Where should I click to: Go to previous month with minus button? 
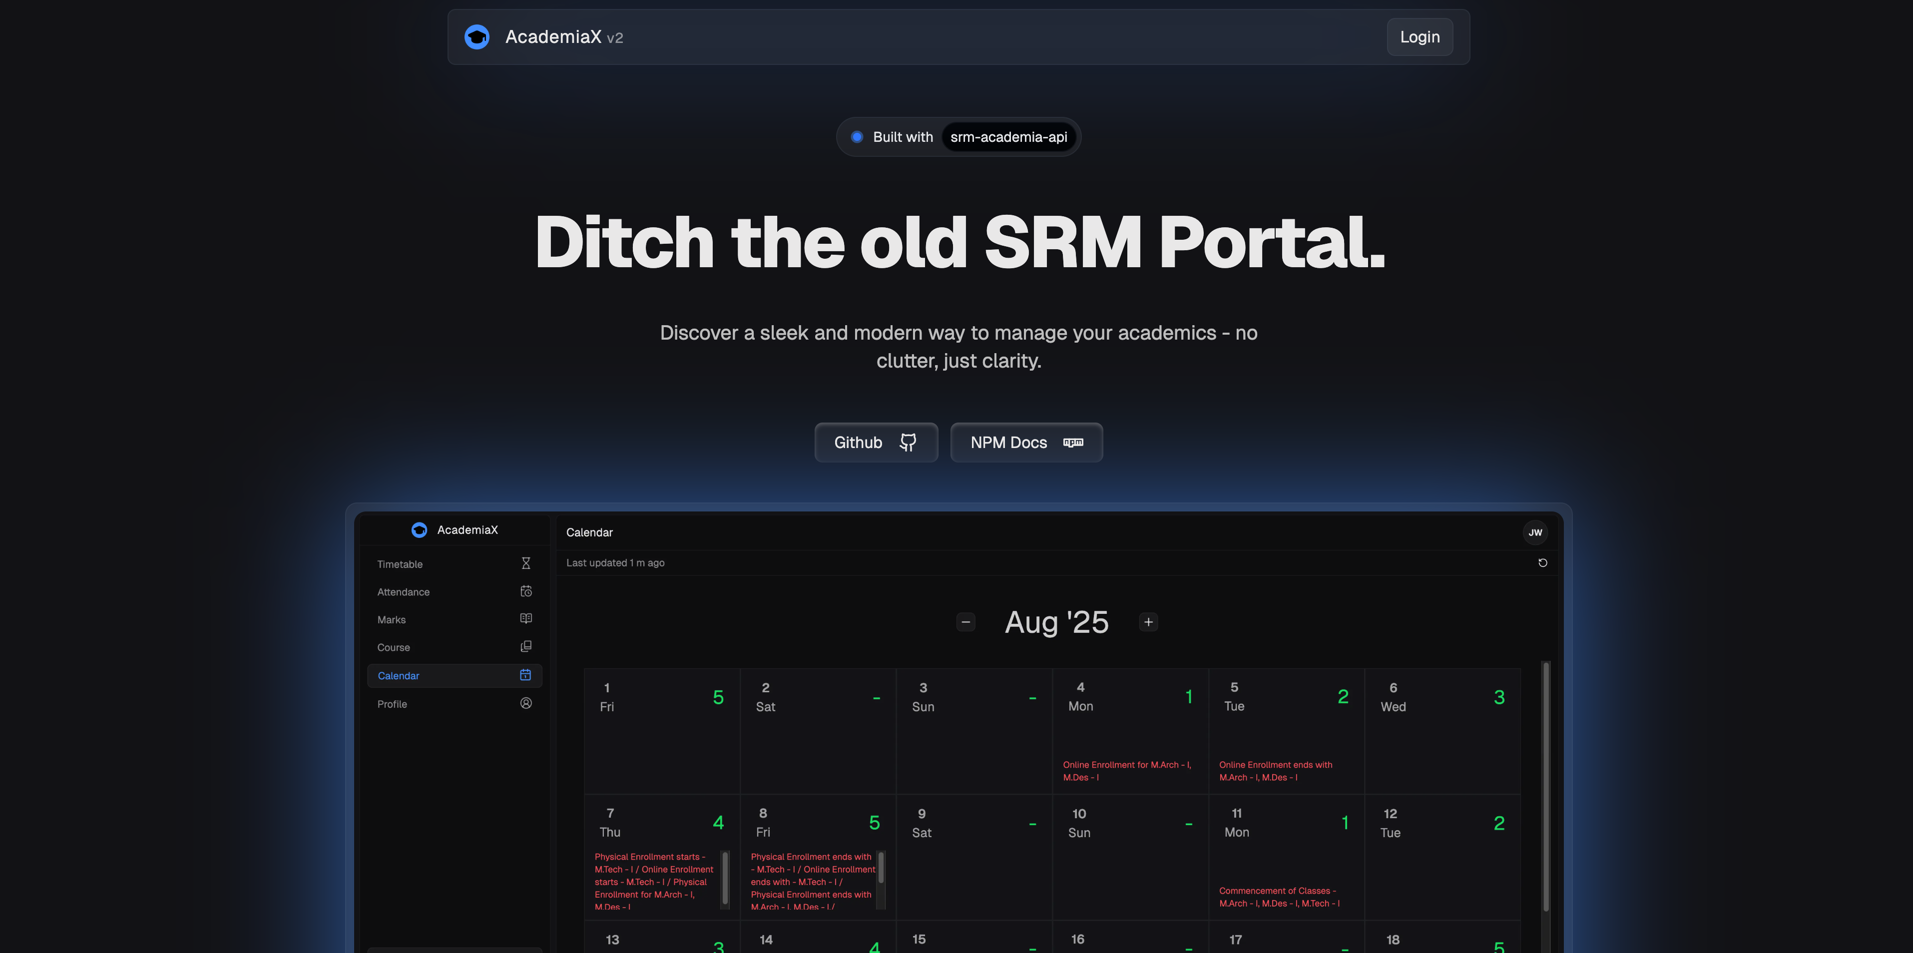pyautogui.click(x=965, y=622)
